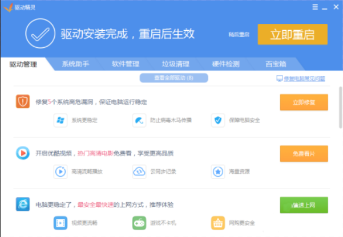Open the hamburger main menu icon
Viewport: 343px width, 237px height.
[x=315, y=7]
